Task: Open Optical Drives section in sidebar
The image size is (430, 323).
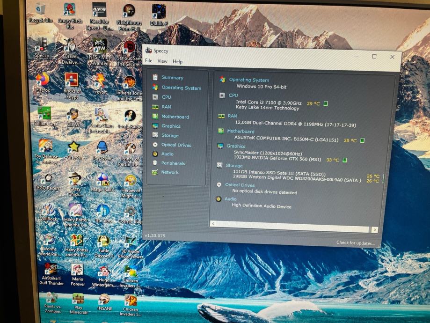Action: click(172, 145)
